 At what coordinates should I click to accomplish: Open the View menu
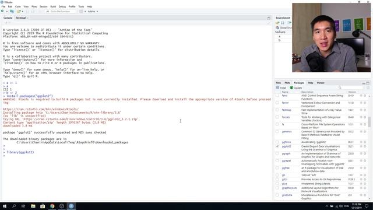coord(26,6)
